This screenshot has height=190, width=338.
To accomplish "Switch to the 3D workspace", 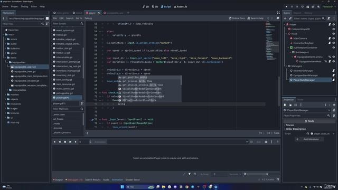I will pyautogui.click(x=155, y=7).
